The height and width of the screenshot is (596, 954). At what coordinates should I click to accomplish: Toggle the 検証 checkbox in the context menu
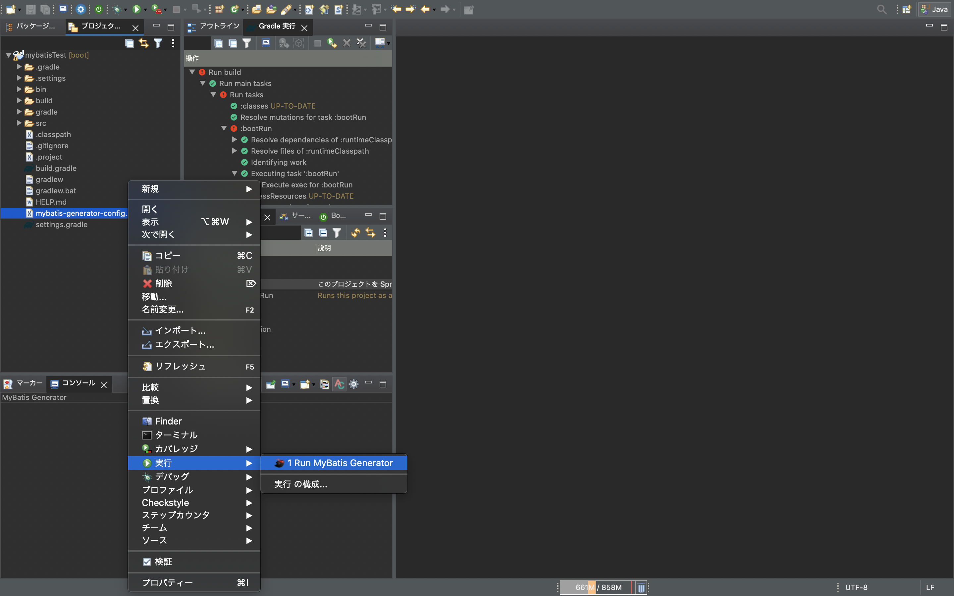(x=147, y=561)
